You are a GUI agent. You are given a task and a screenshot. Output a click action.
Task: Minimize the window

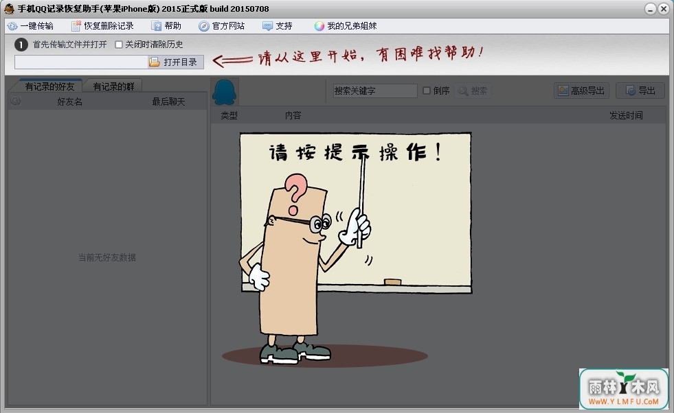coord(651,9)
